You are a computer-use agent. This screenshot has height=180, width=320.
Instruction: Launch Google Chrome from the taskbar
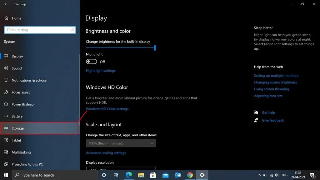click(x=190, y=175)
